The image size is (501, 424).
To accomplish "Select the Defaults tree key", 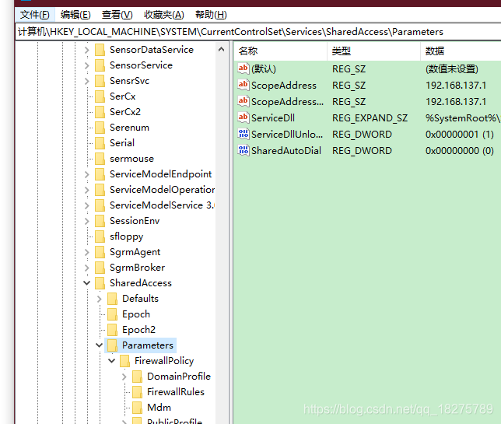I will (140, 299).
